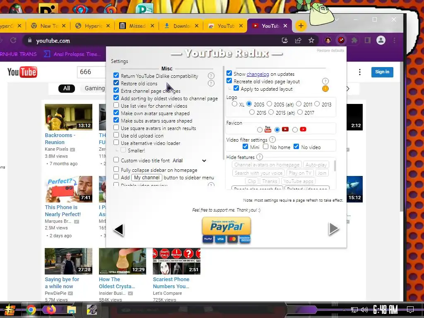Viewport: 424px width, 318px height.
Task: Click the YouTube search box containing 666
Action: click(x=92, y=72)
